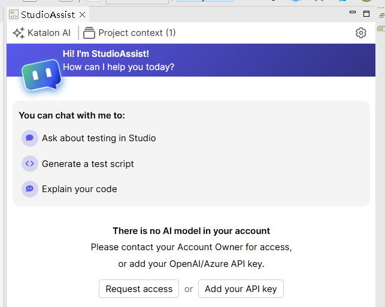
Task: Select the Katalon AI label
Action: pos(49,33)
